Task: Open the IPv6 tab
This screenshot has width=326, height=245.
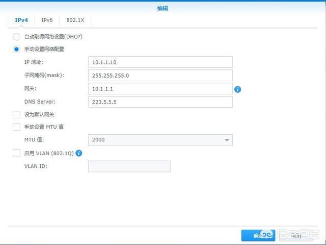Action: (47, 20)
